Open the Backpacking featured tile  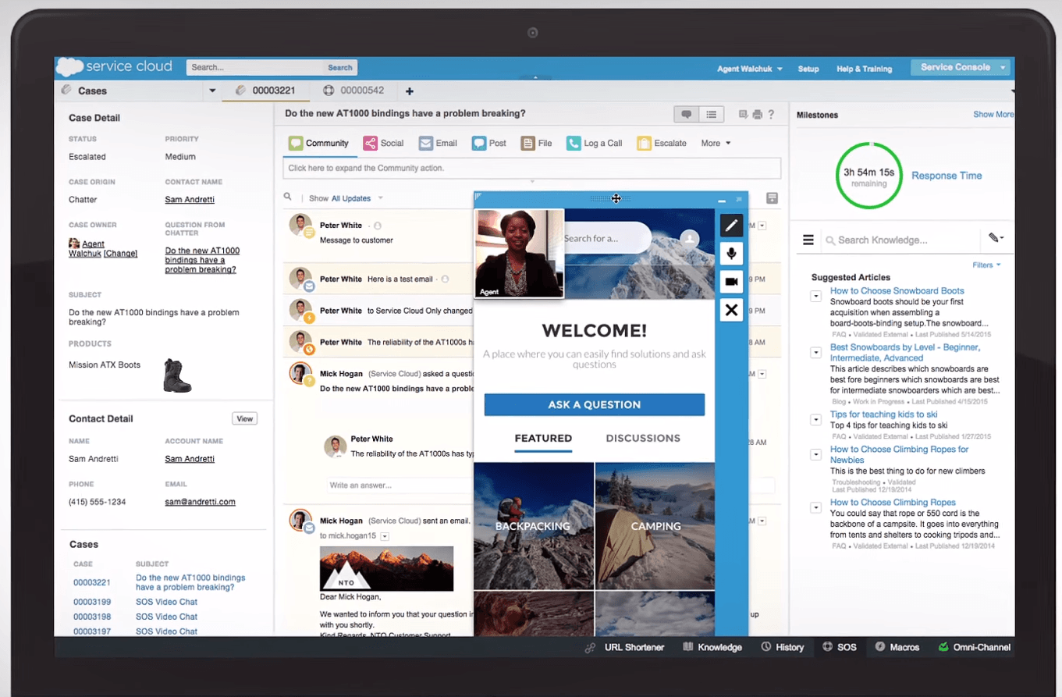[x=533, y=526]
